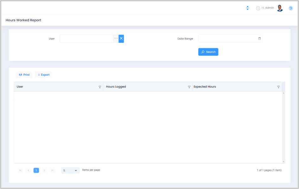Screen dimensions: 299x189
Task: Open the help question mark icon
Action: tap(291, 8)
